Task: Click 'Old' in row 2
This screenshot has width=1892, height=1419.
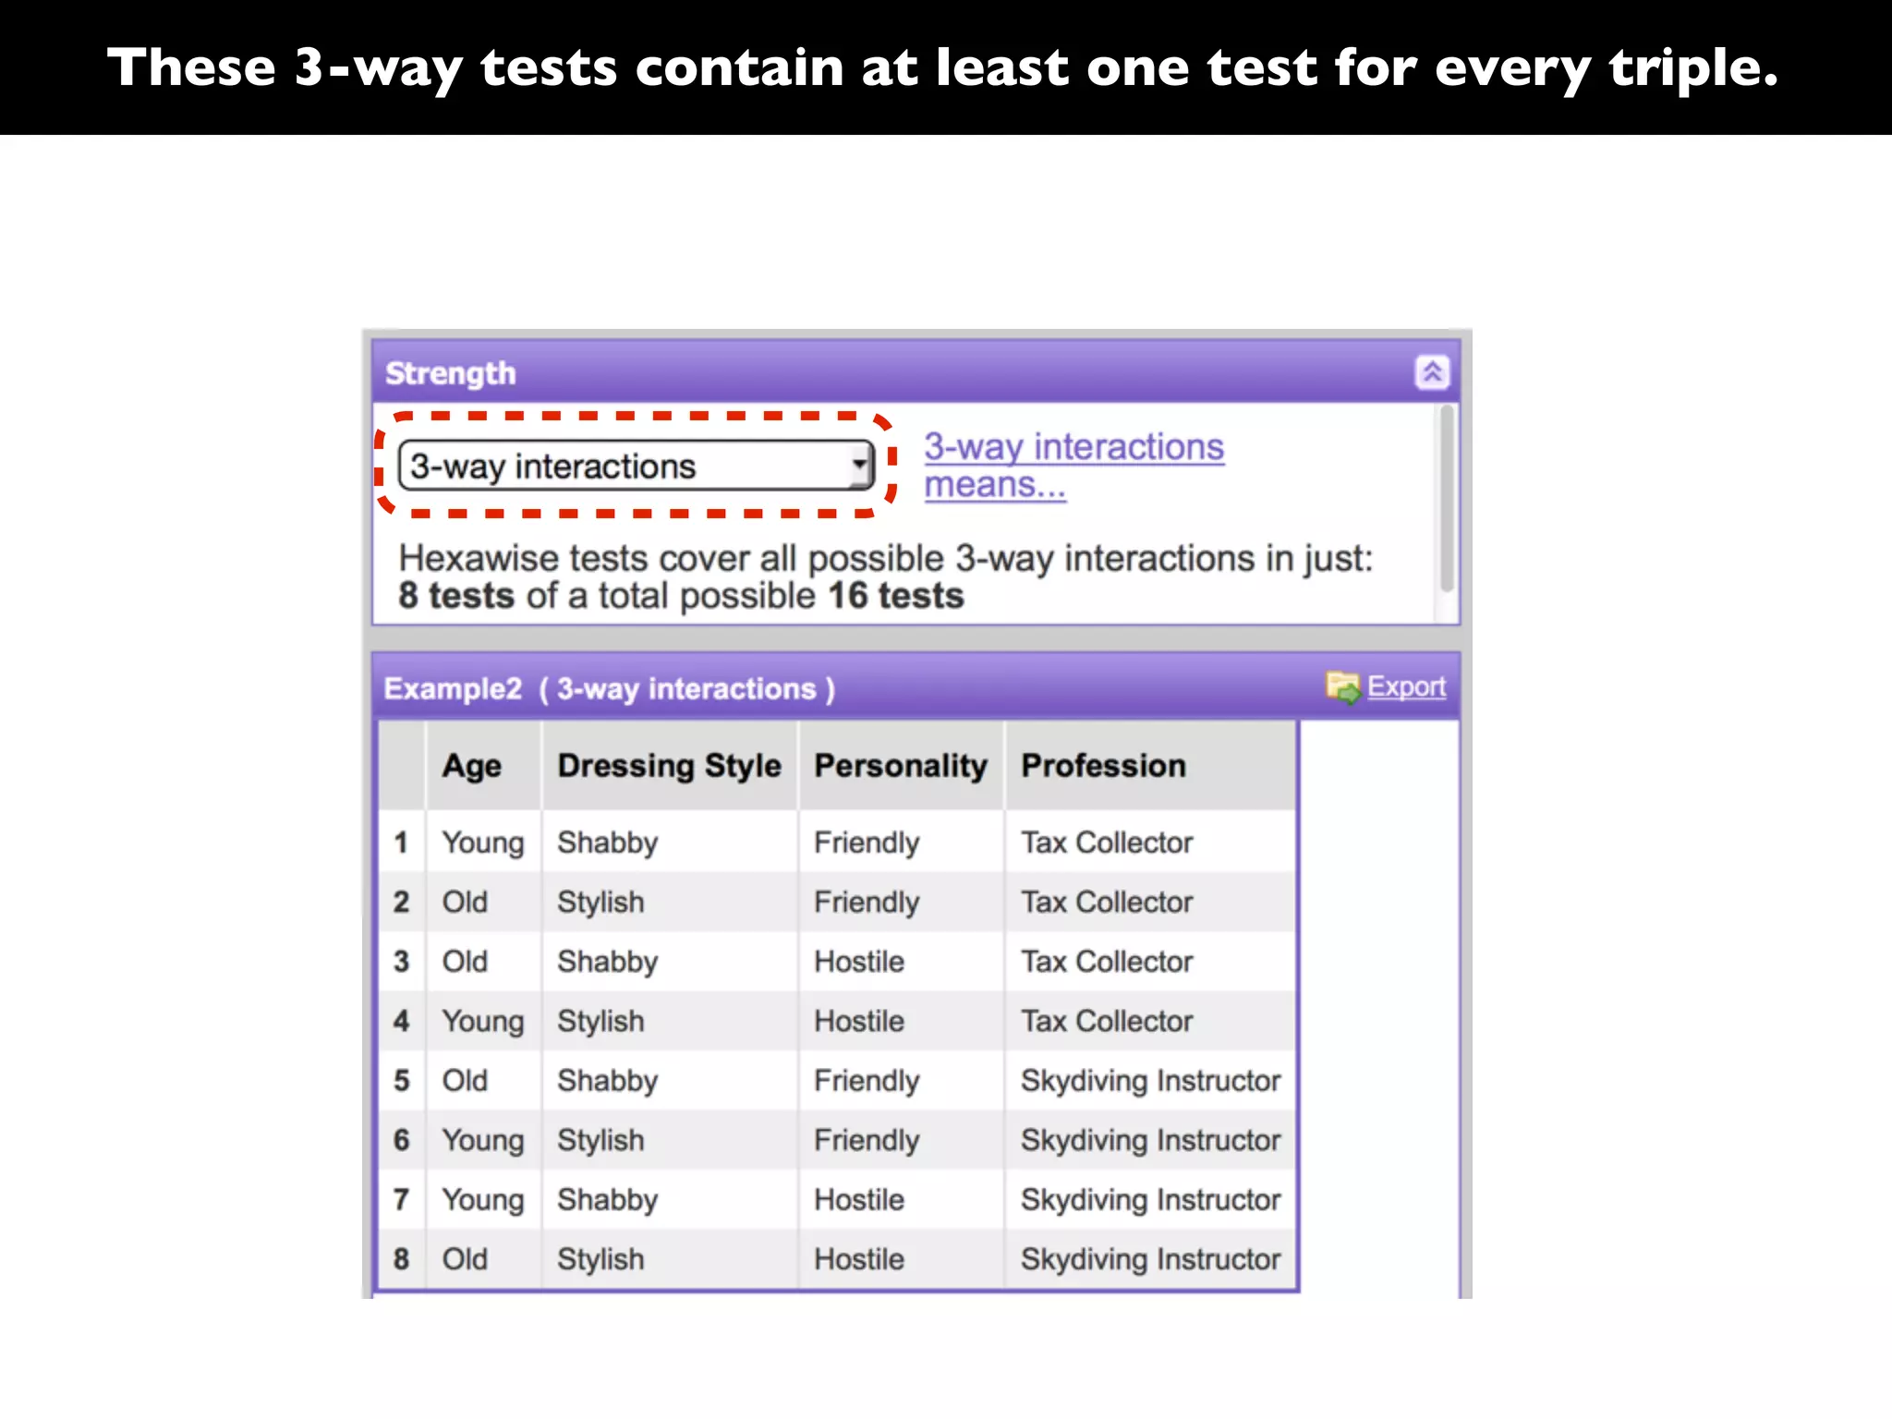Action: point(465,902)
